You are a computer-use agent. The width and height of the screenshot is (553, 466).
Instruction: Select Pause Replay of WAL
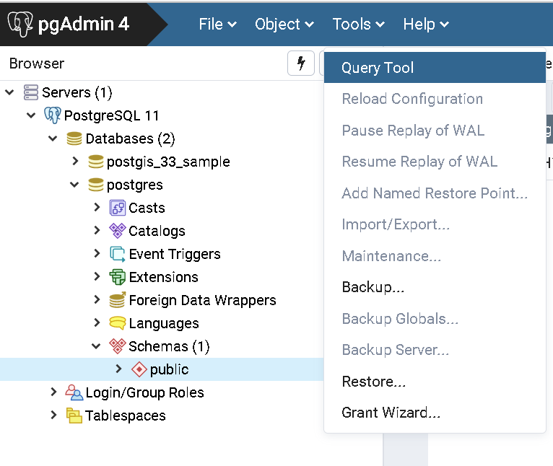coord(435,131)
